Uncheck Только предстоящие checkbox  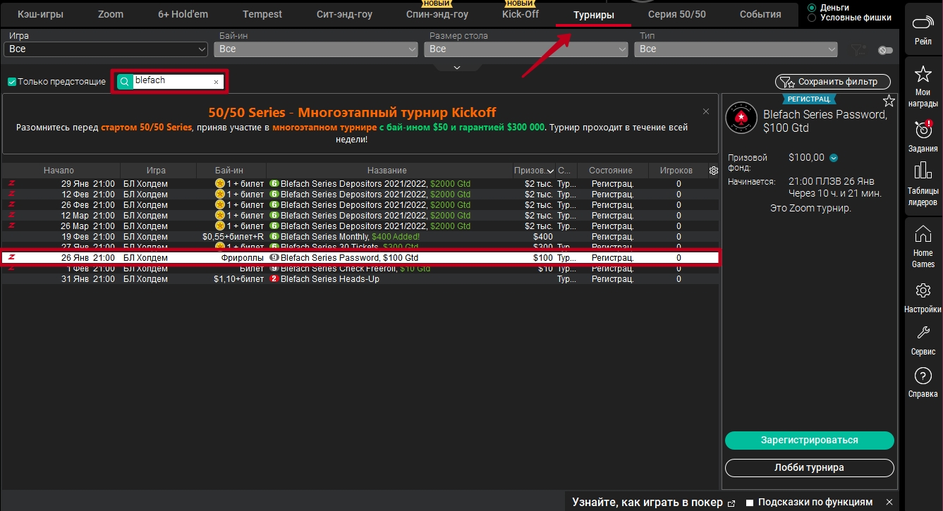(x=12, y=82)
